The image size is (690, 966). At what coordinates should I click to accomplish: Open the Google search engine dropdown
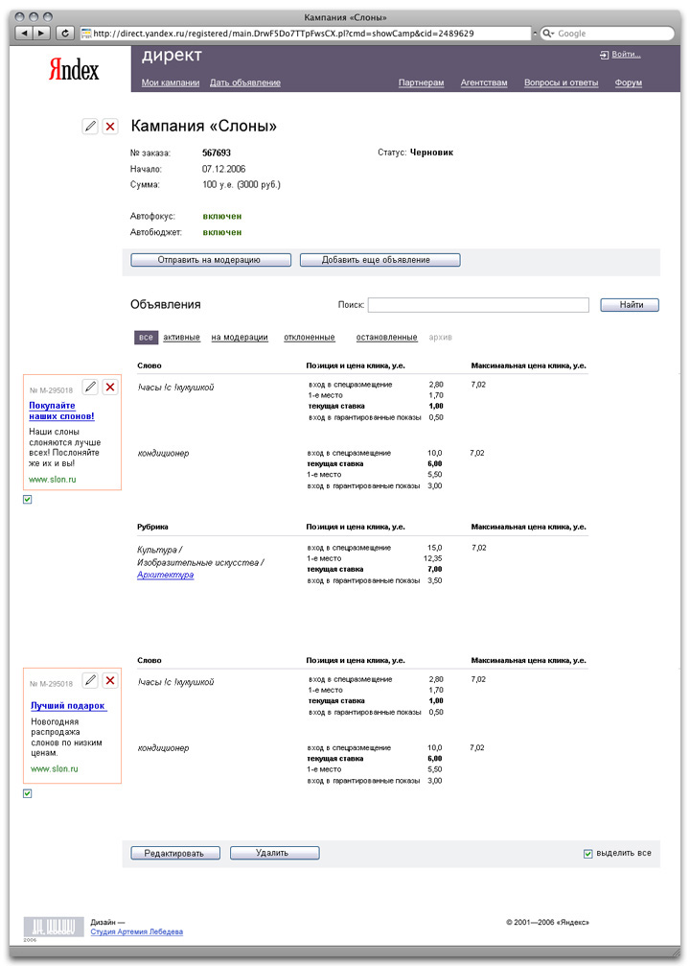pyautogui.click(x=548, y=34)
